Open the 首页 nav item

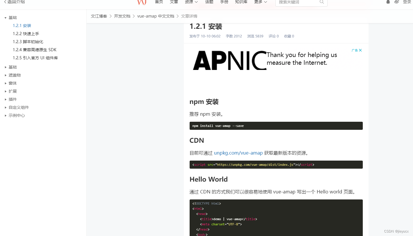[159, 2]
